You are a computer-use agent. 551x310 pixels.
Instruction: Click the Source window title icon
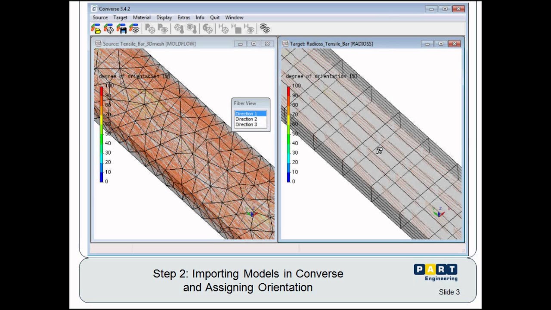98,43
